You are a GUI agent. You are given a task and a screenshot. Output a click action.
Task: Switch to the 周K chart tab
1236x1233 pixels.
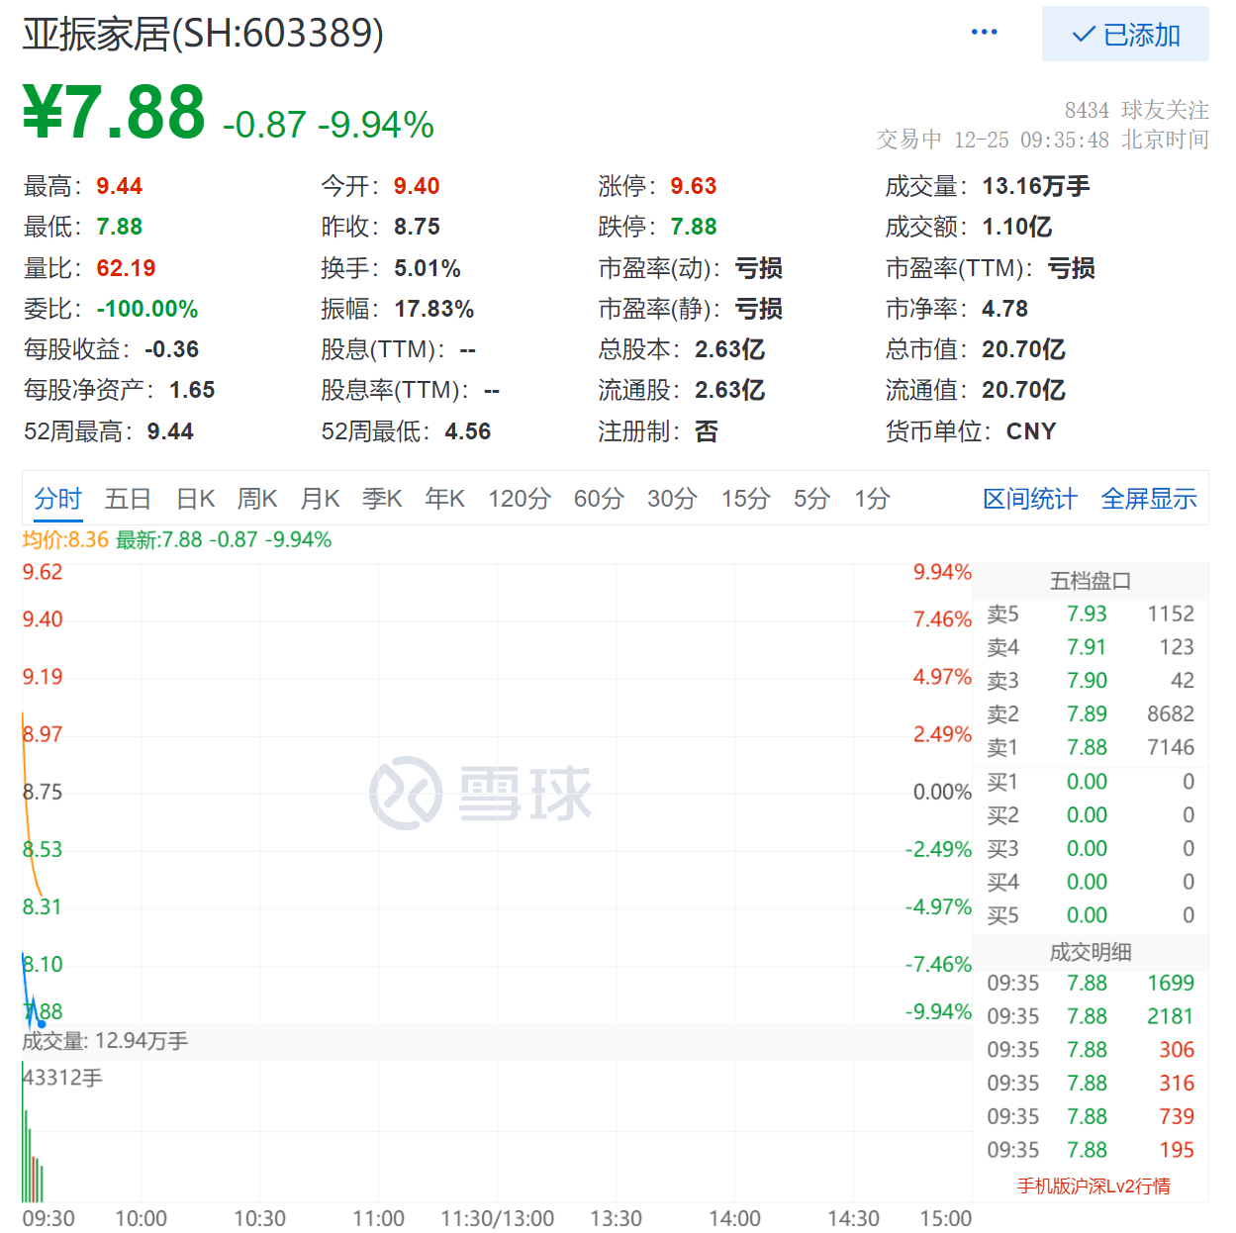point(257,499)
